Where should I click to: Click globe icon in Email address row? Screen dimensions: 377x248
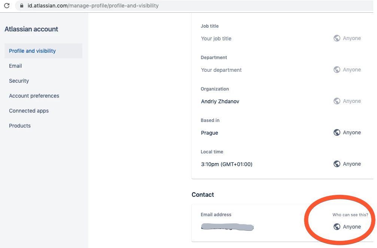337,227
